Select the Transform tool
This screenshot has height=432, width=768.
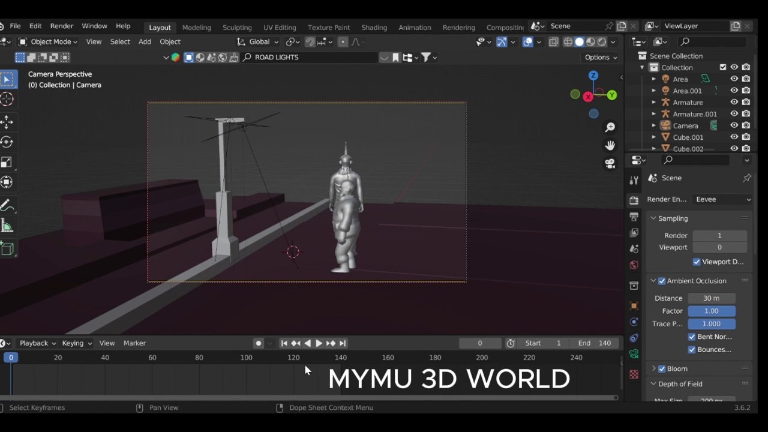click(7, 182)
